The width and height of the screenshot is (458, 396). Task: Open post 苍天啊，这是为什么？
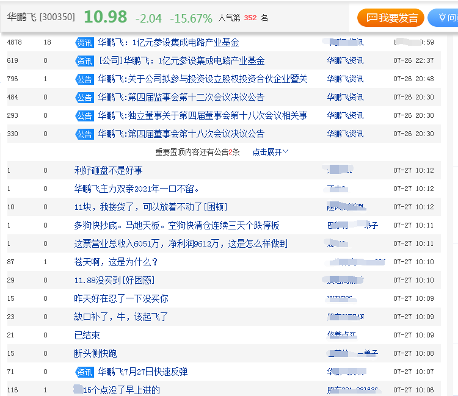115,262
